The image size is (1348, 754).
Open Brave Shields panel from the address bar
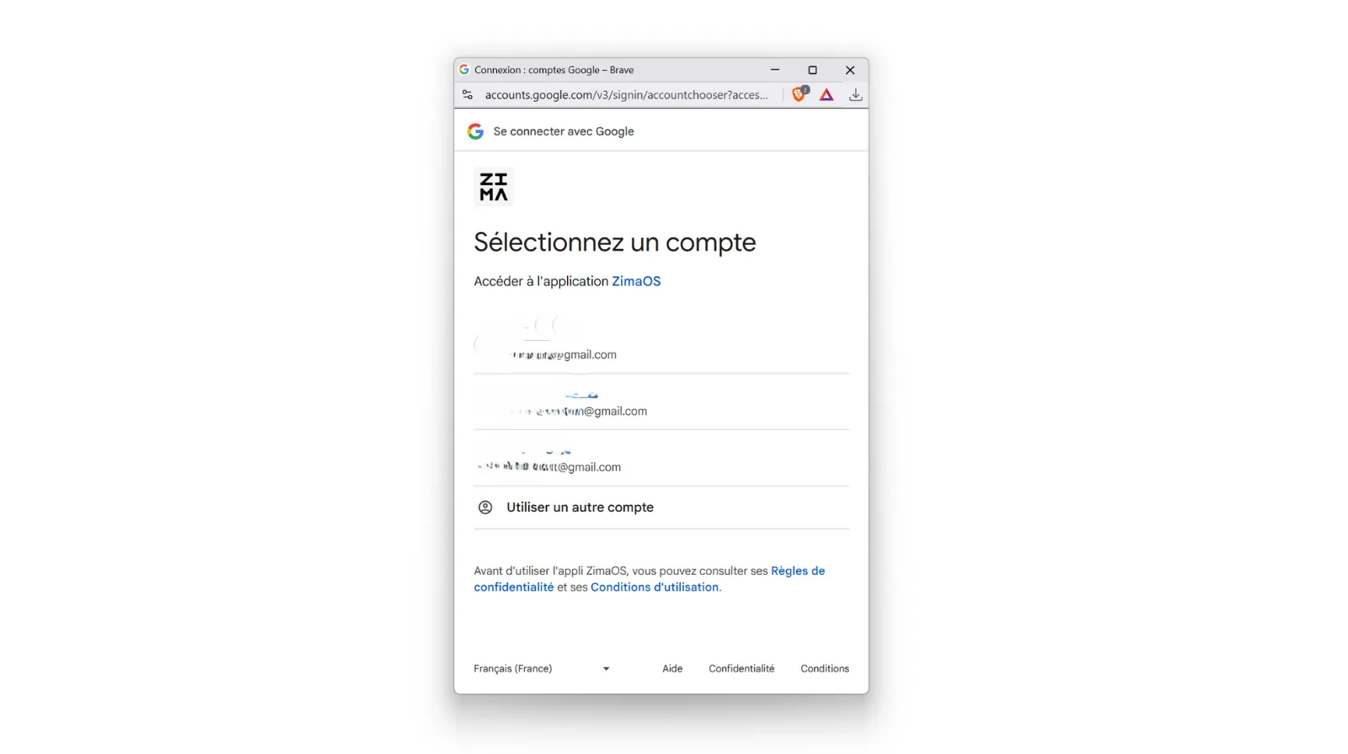(798, 94)
